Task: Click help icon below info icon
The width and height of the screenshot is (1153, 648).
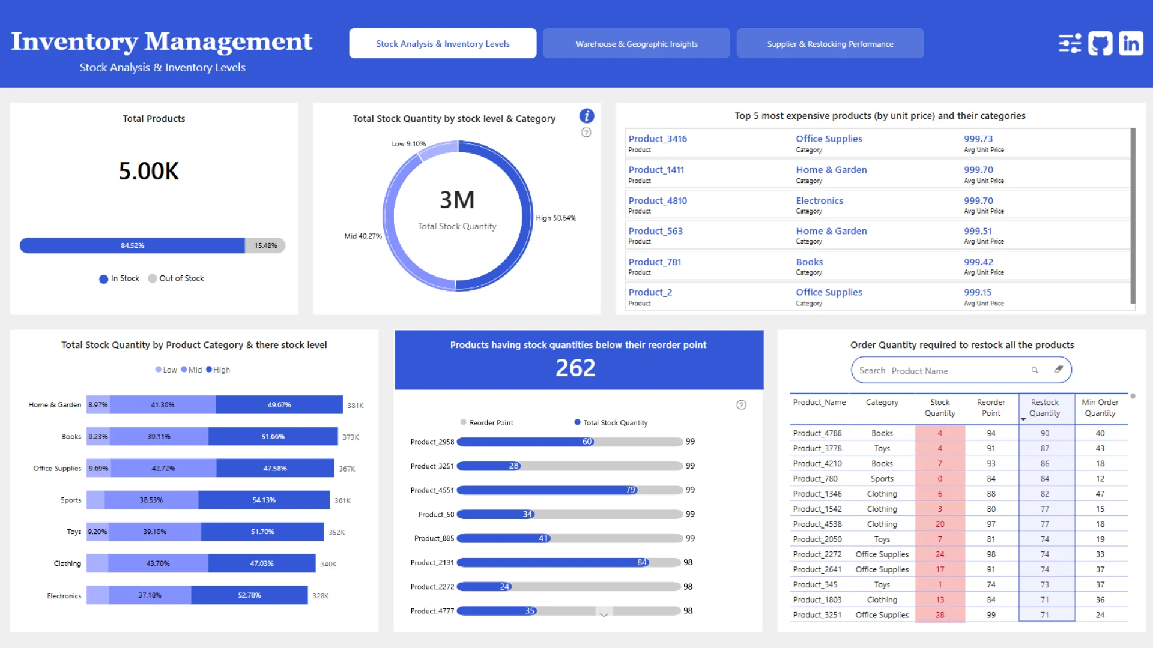Action: tap(586, 133)
